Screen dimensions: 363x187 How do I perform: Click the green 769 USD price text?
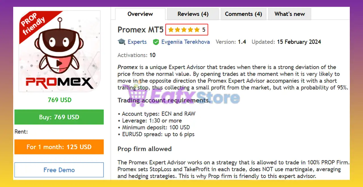tap(59, 100)
